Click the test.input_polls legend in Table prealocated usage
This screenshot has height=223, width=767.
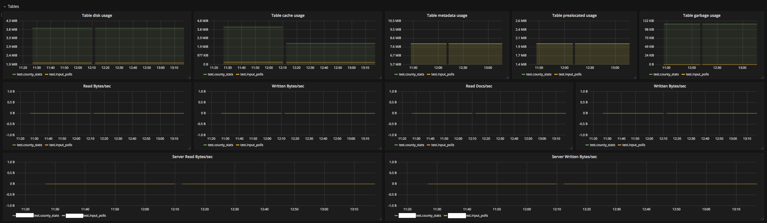click(x=570, y=74)
